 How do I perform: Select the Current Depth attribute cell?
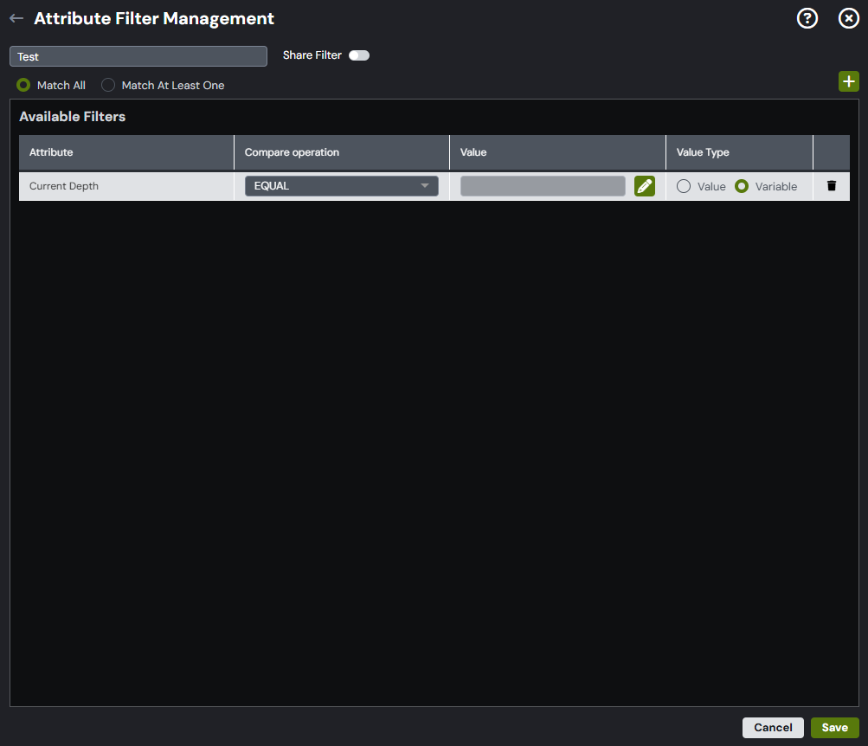point(126,186)
